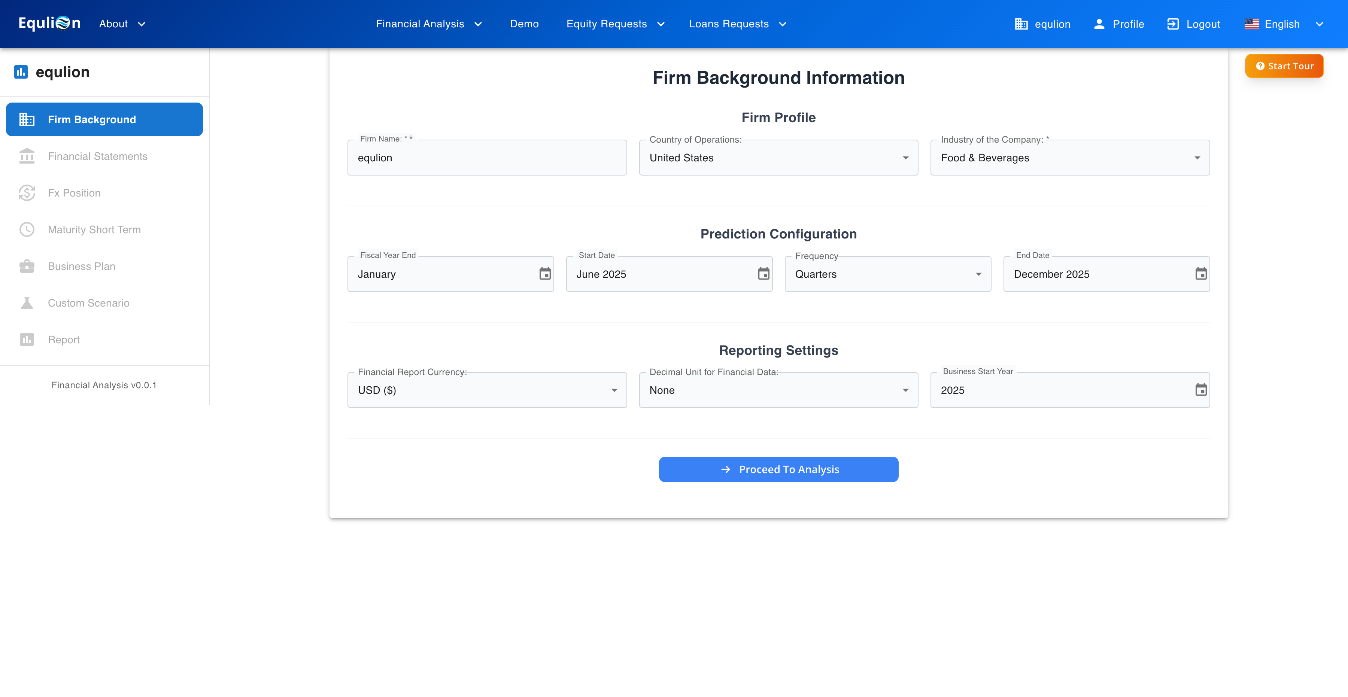Image resolution: width=1348 pixels, height=697 pixels.
Task: Click the Equlion logo in the header
Action: click(49, 24)
